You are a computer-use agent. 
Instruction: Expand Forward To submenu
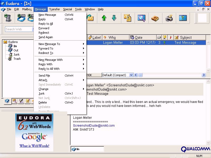[60, 48]
